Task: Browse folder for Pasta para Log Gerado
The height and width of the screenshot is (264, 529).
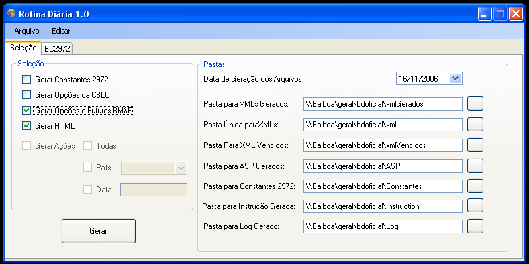Action: click(x=475, y=226)
